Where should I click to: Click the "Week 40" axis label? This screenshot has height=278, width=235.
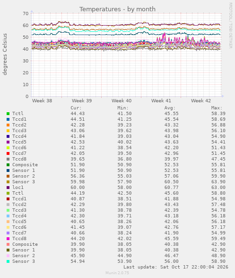(122, 101)
